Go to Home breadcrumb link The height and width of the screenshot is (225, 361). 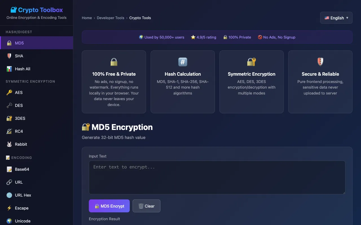click(87, 18)
